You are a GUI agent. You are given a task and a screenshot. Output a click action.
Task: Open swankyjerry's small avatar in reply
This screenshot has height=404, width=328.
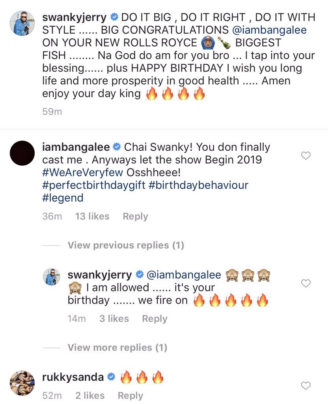tap(51, 277)
